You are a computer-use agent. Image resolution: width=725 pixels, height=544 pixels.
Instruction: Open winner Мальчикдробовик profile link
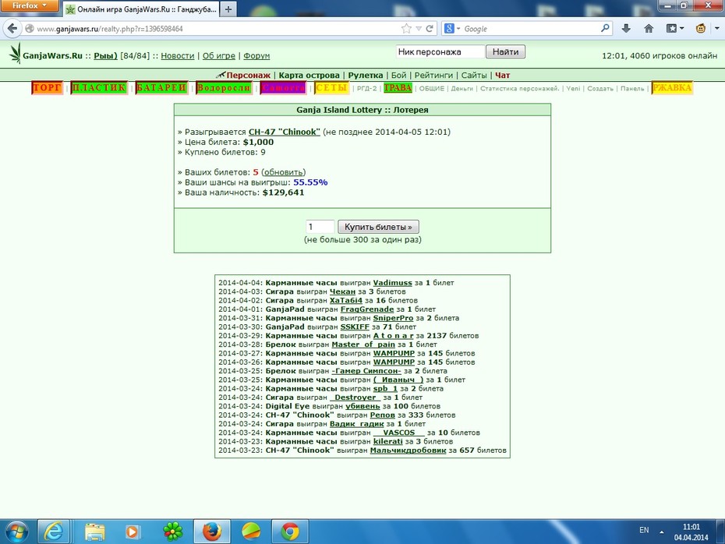(408, 450)
